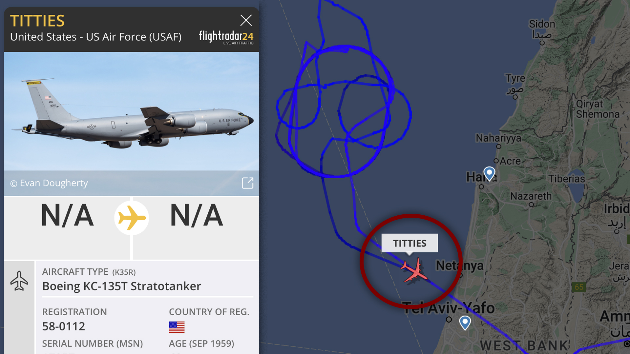Image resolution: width=630 pixels, height=354 pixels.
Task: Close the aircraft info panel
Action: [246, 20]
